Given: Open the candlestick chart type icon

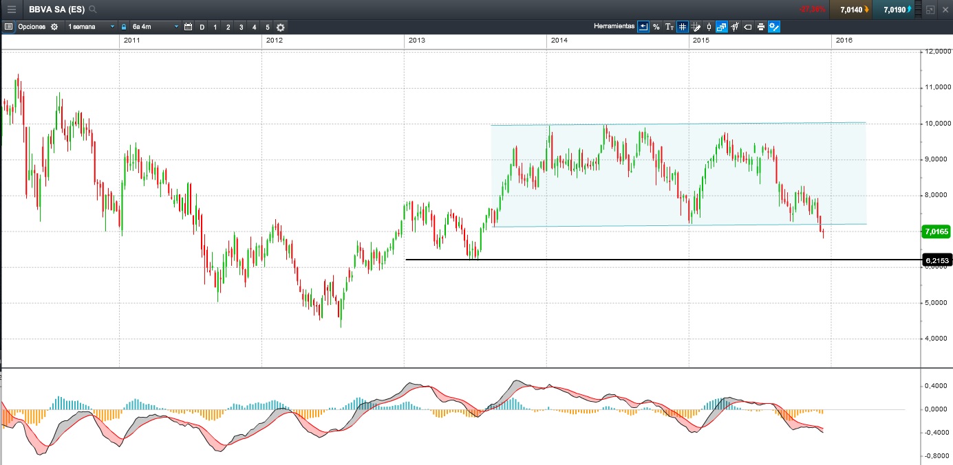Looking at the screenshot, I should point(709,27).
